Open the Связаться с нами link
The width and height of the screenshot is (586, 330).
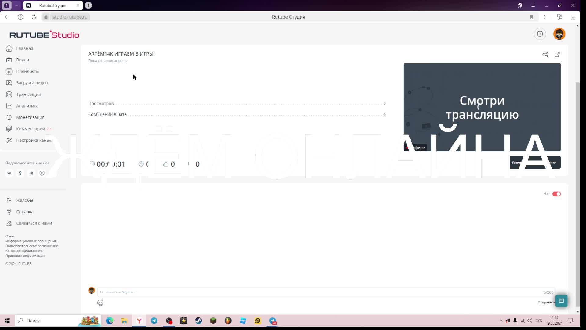tap(34, 223)
